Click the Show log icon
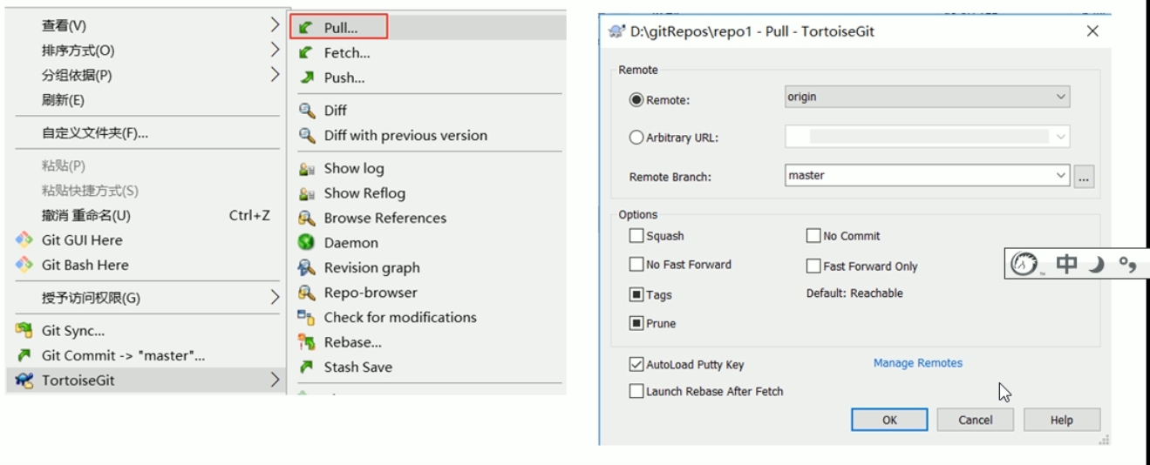 (306, 169)
